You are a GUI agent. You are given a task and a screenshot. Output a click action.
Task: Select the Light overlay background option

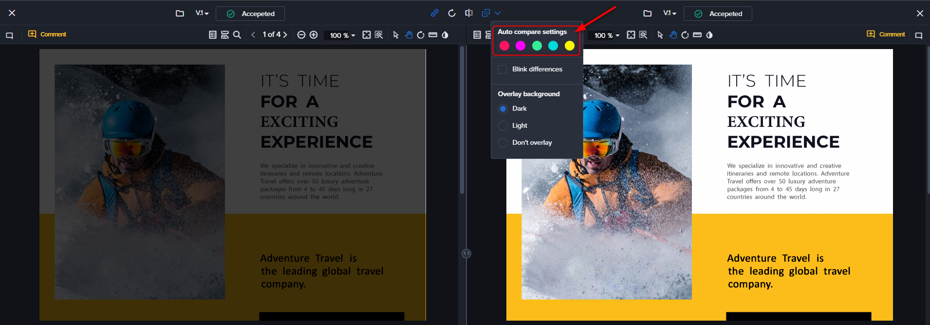pyautogui.click(x=503, y=126)
